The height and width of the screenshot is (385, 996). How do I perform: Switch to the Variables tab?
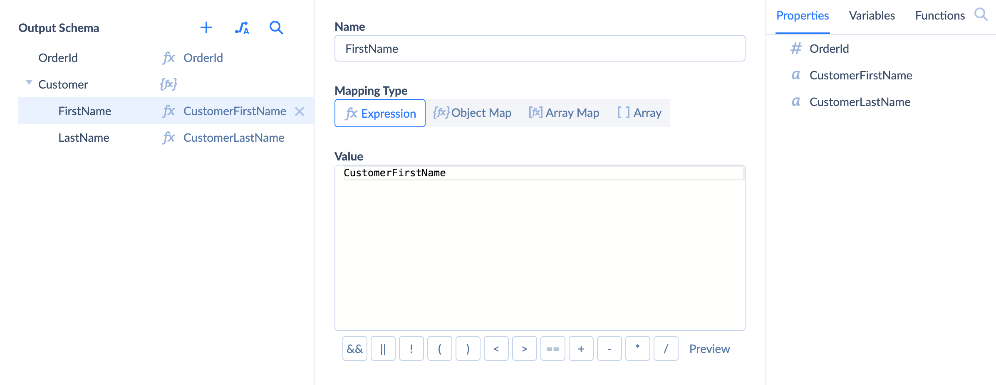(872, 15)
